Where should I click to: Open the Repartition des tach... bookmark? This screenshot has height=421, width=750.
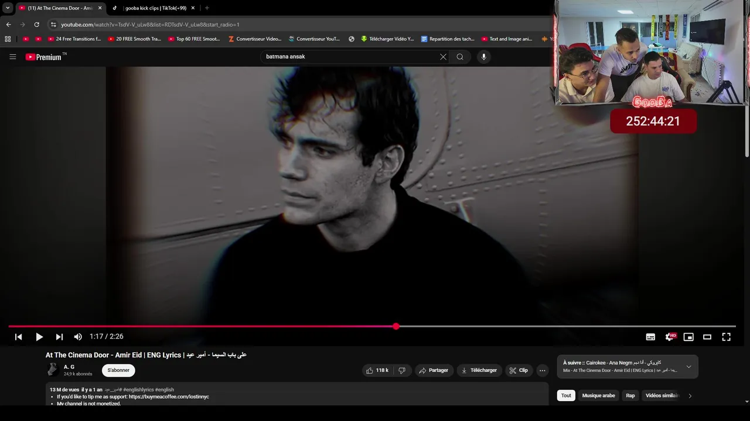click(448, 39)
